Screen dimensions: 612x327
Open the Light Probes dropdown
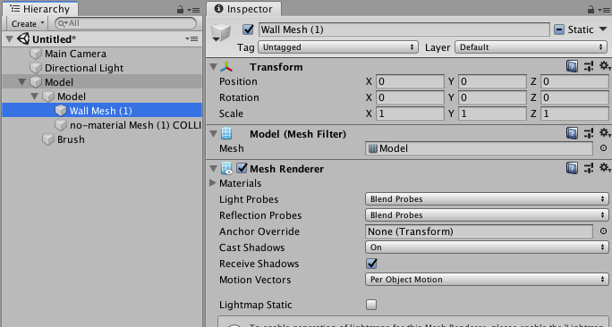487,198
